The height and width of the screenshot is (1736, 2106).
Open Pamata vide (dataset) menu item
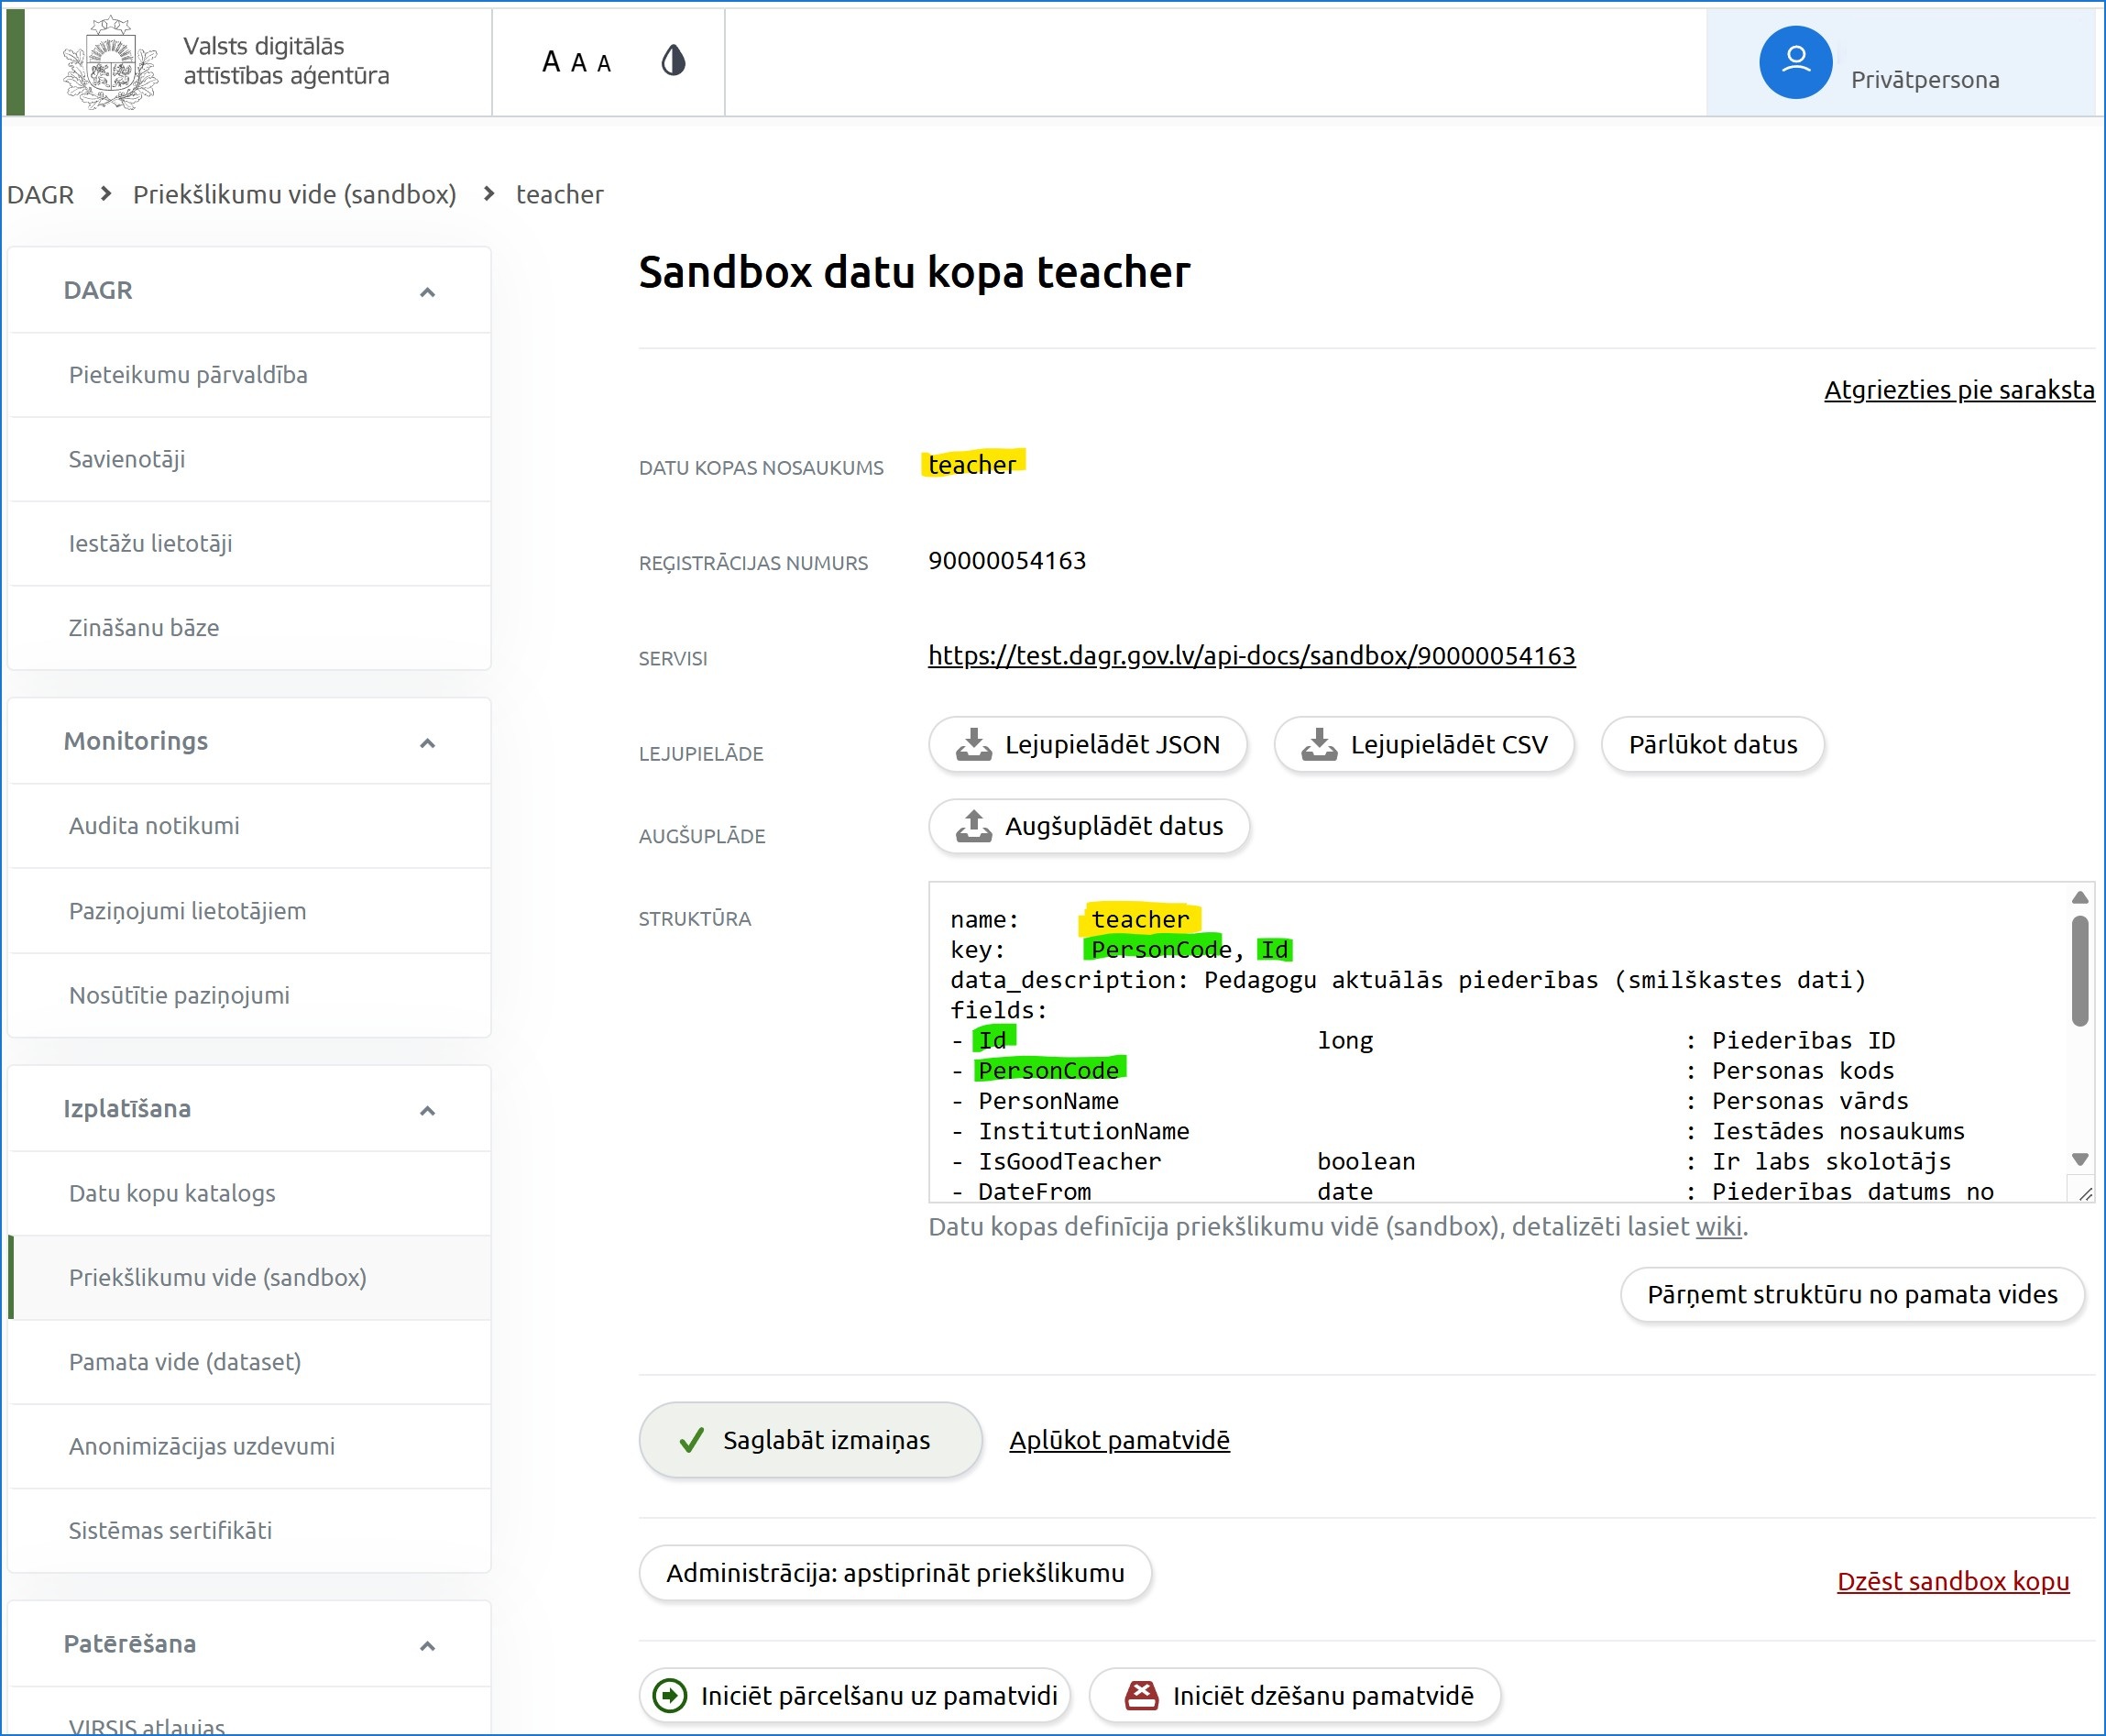(249, 1362)
